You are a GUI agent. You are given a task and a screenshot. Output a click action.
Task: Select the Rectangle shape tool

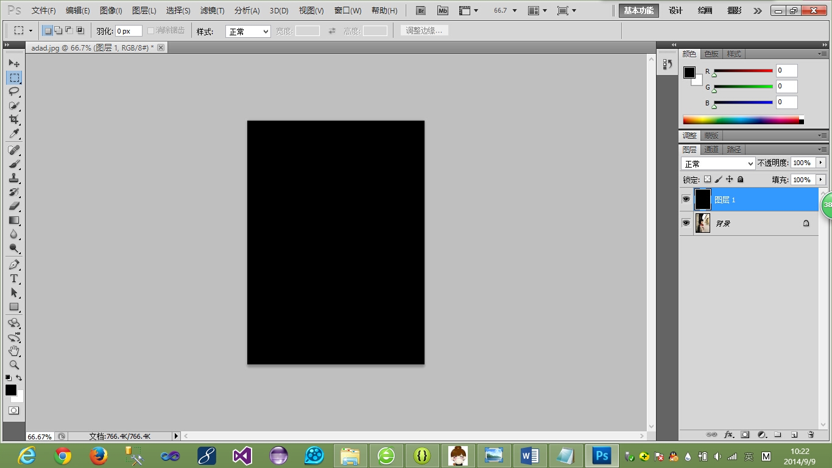(x=14, y=307)
